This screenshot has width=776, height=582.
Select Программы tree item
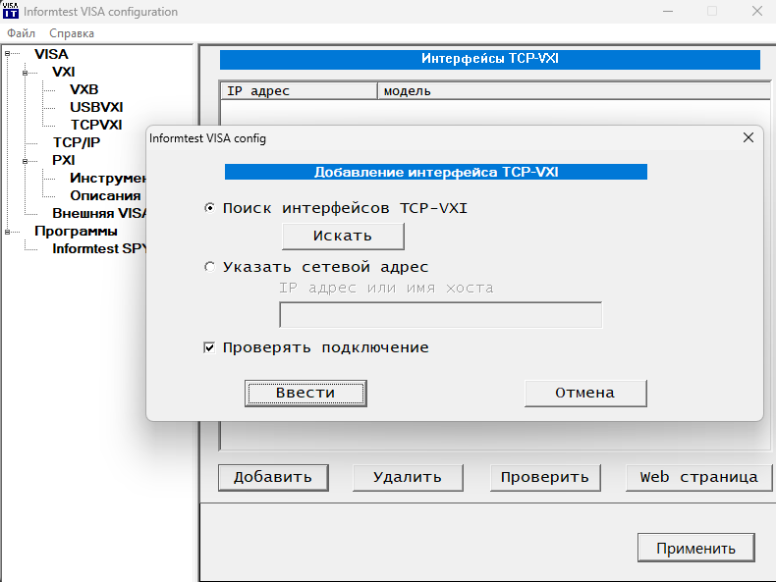click(76, 231)
